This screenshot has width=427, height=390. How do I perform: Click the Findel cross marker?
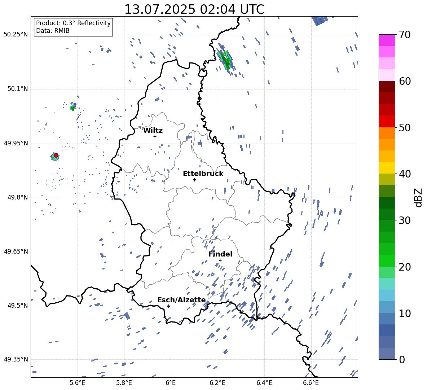[x=220, y=260]
